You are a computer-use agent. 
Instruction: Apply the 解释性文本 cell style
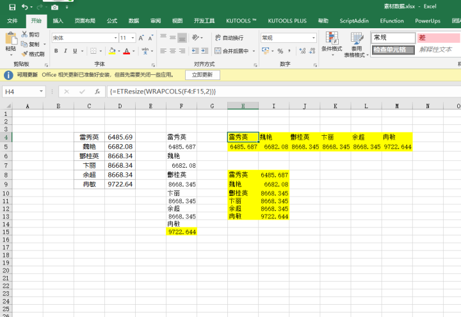[x=436, y=50]
